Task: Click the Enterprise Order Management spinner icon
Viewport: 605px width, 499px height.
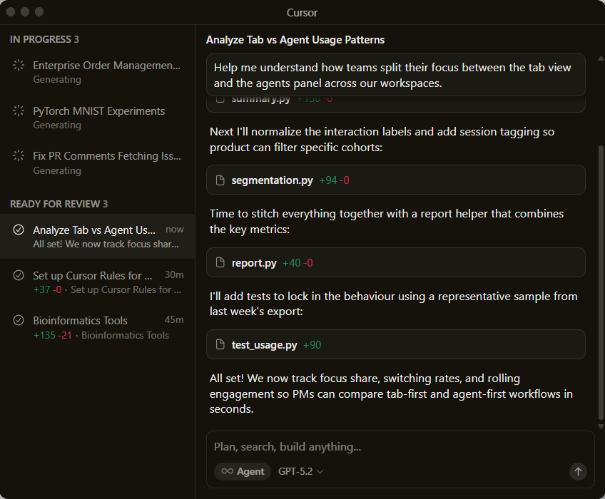Action: tap(19, 66)
